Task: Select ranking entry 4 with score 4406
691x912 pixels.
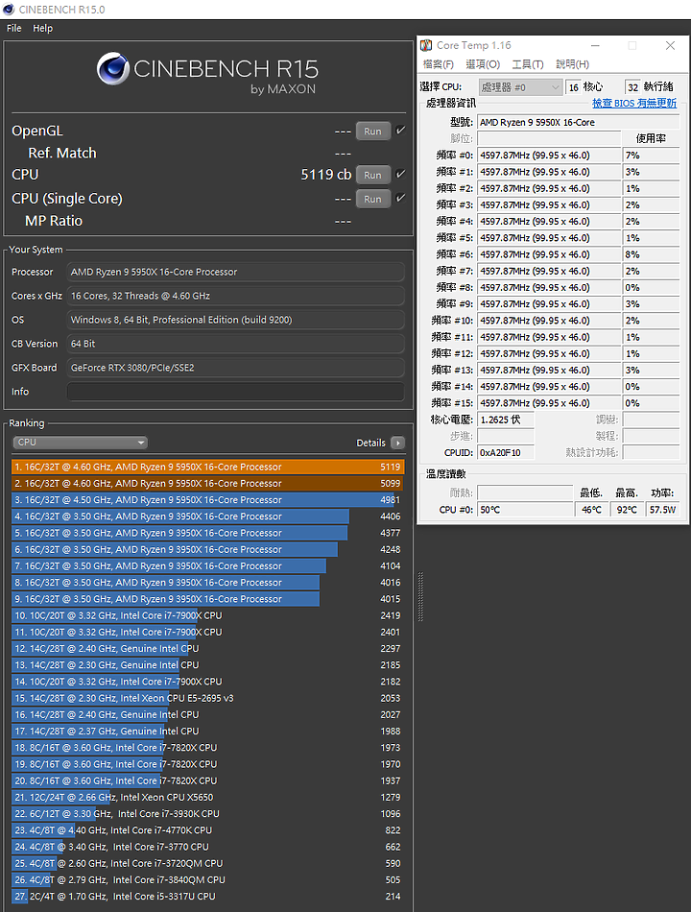Action: [207, 516]
